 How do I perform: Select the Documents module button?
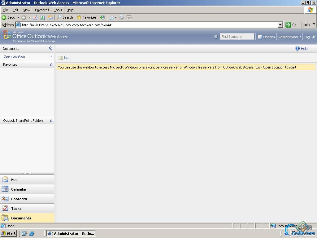click(x=27, y=218)
